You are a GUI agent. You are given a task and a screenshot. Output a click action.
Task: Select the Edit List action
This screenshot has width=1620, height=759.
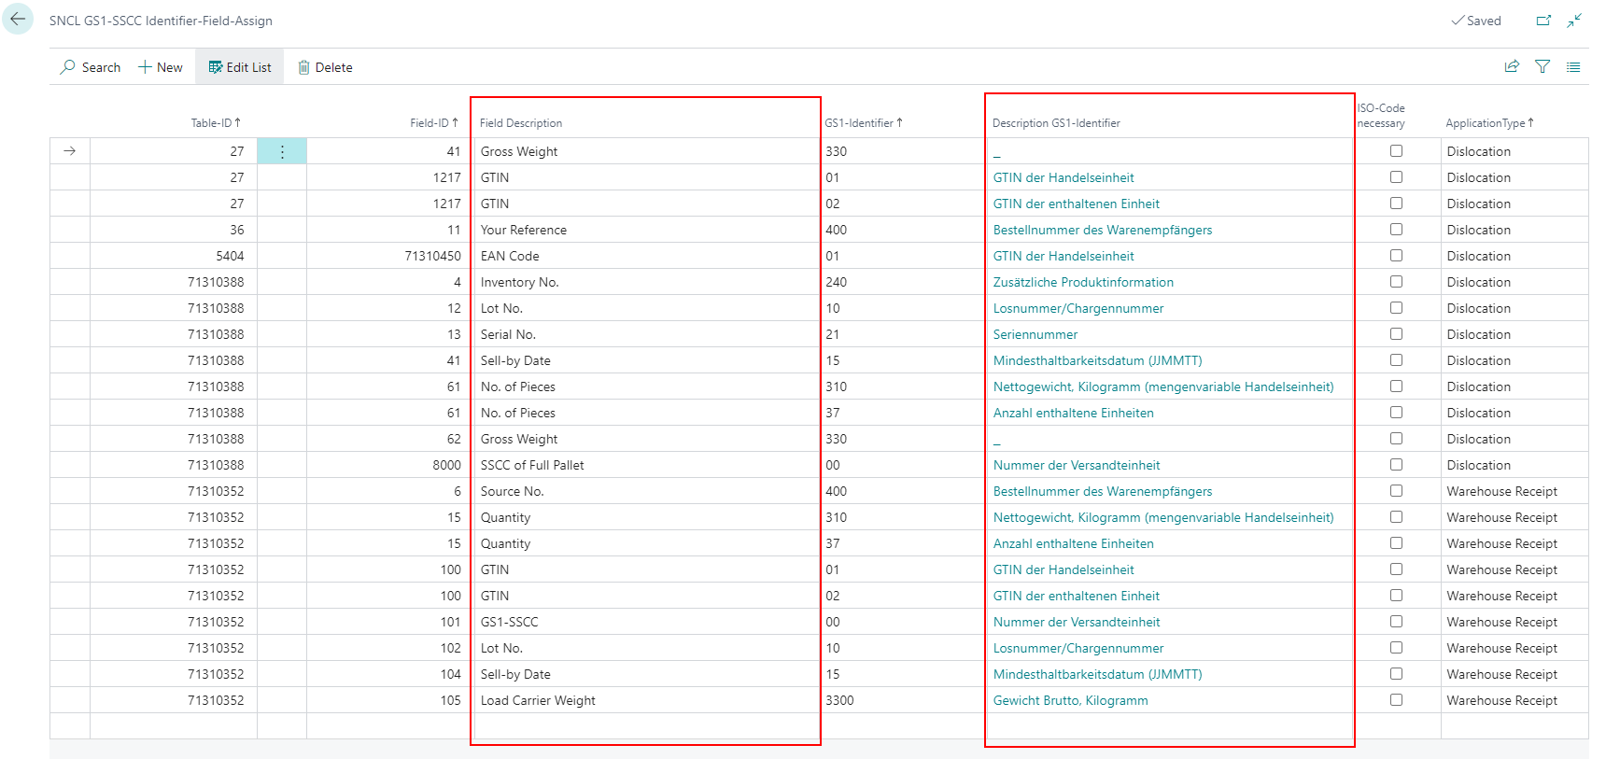tap(240, 67)
